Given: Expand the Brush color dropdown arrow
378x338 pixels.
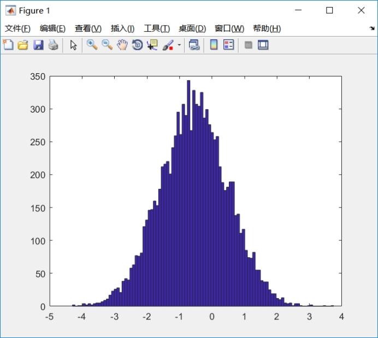Looking at the screenshot, I should pos(179,45).
